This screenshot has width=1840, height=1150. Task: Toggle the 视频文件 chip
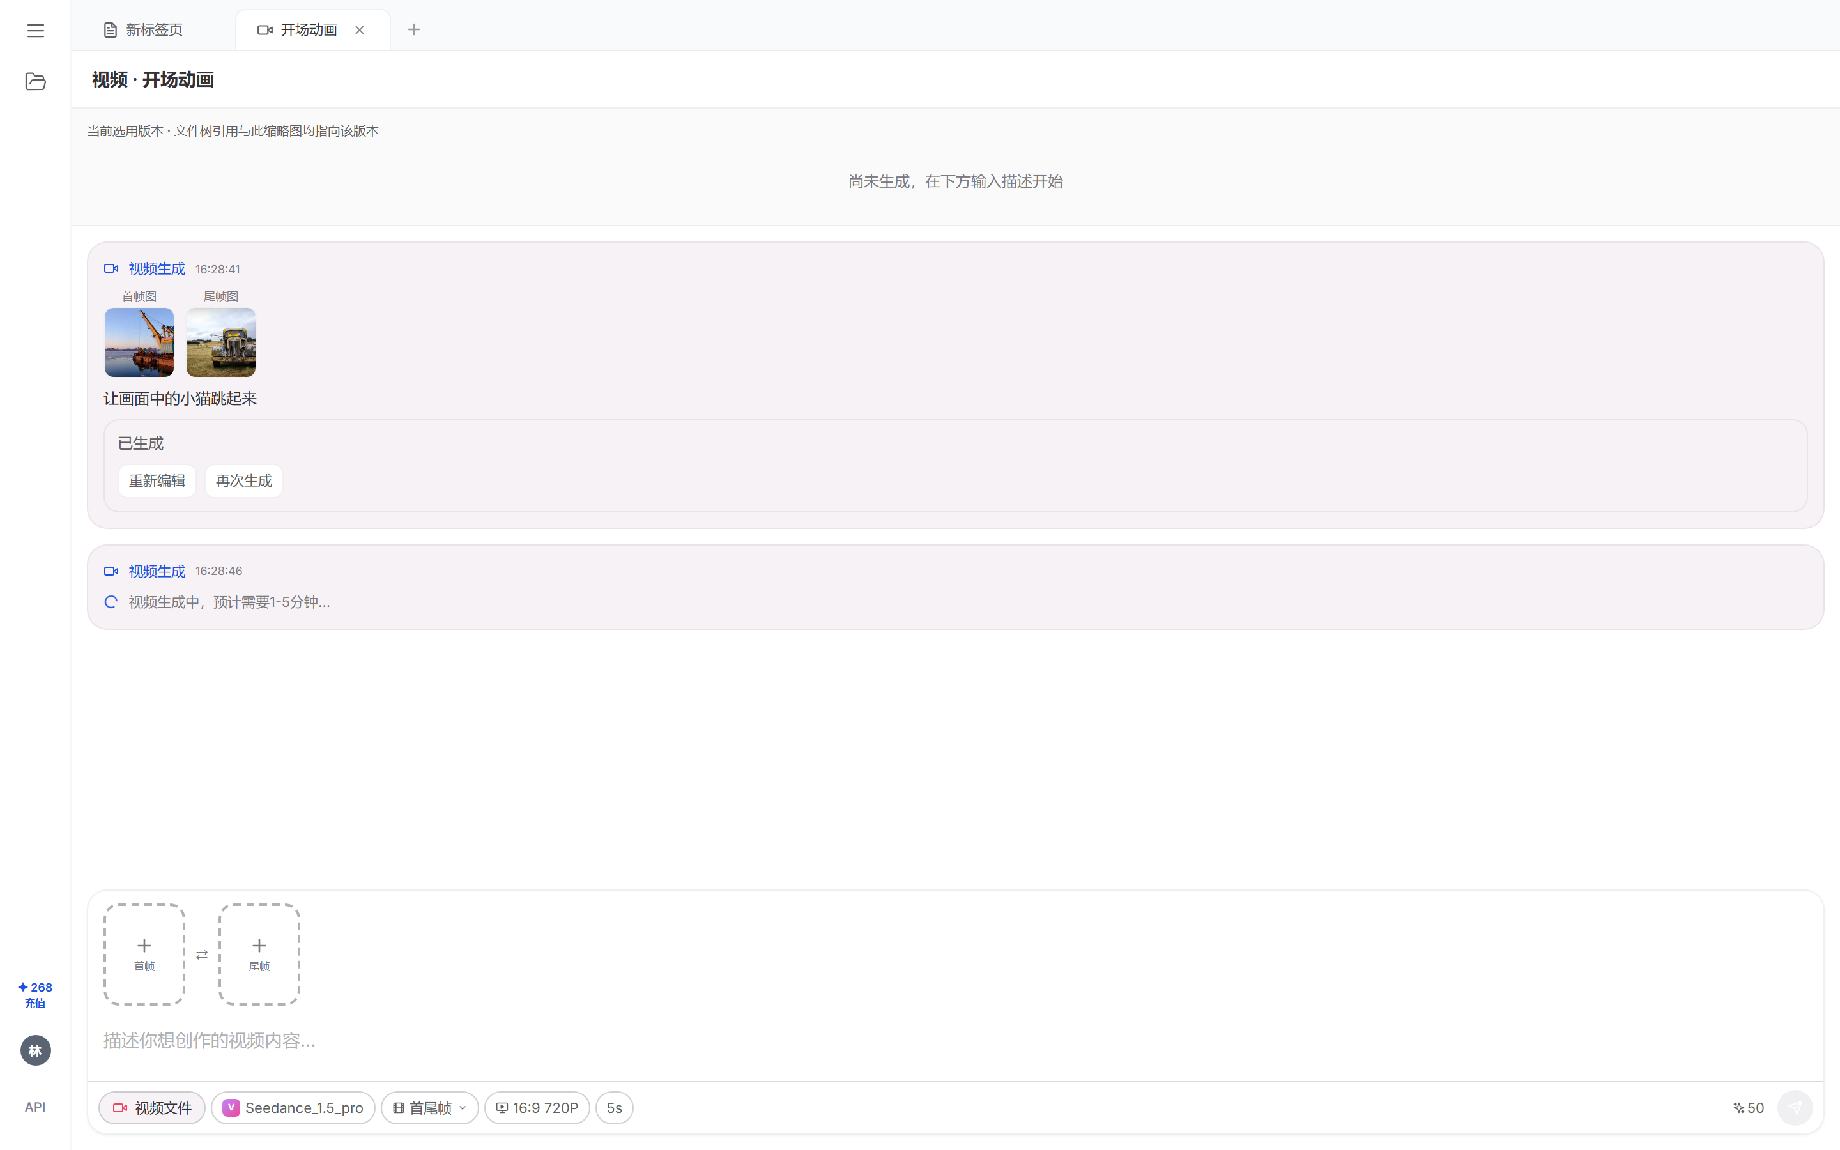(x=152, y=1107)
